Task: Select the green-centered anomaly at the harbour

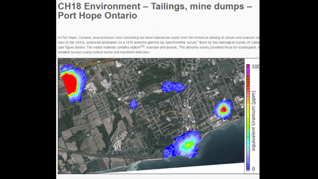Action: point(188,145)
